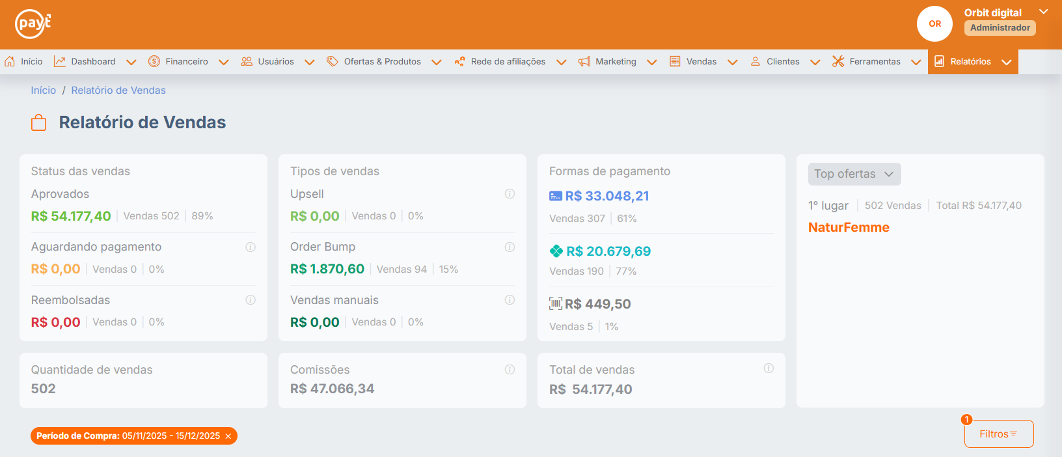Click the Clientes person icon
The image size is (1062, 457).
(756, 61)
